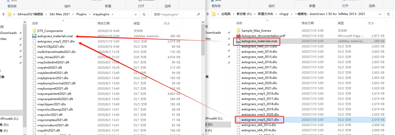
Task: Click the up-directory arrow in right window
Action: pyautogui.click(x=207, y=14)
